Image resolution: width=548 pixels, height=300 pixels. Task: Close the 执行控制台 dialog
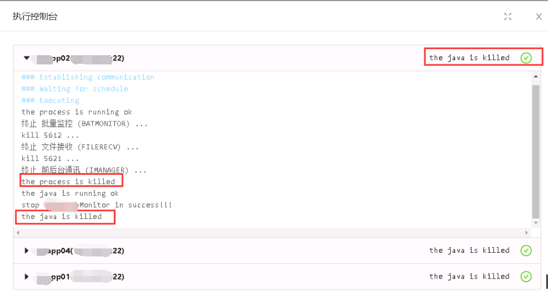click(539, 17)
